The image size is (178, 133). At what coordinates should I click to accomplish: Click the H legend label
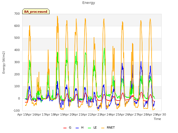(82, 127)
